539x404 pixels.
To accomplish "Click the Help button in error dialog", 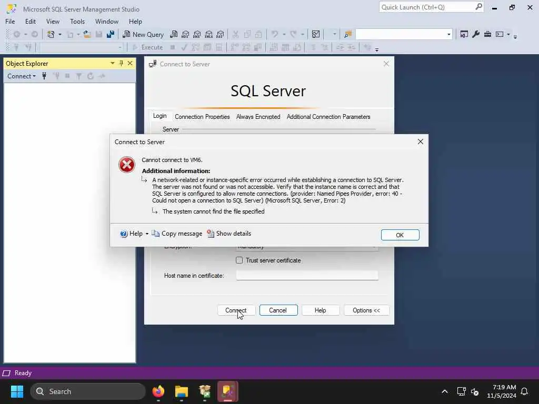I will 131,234.
